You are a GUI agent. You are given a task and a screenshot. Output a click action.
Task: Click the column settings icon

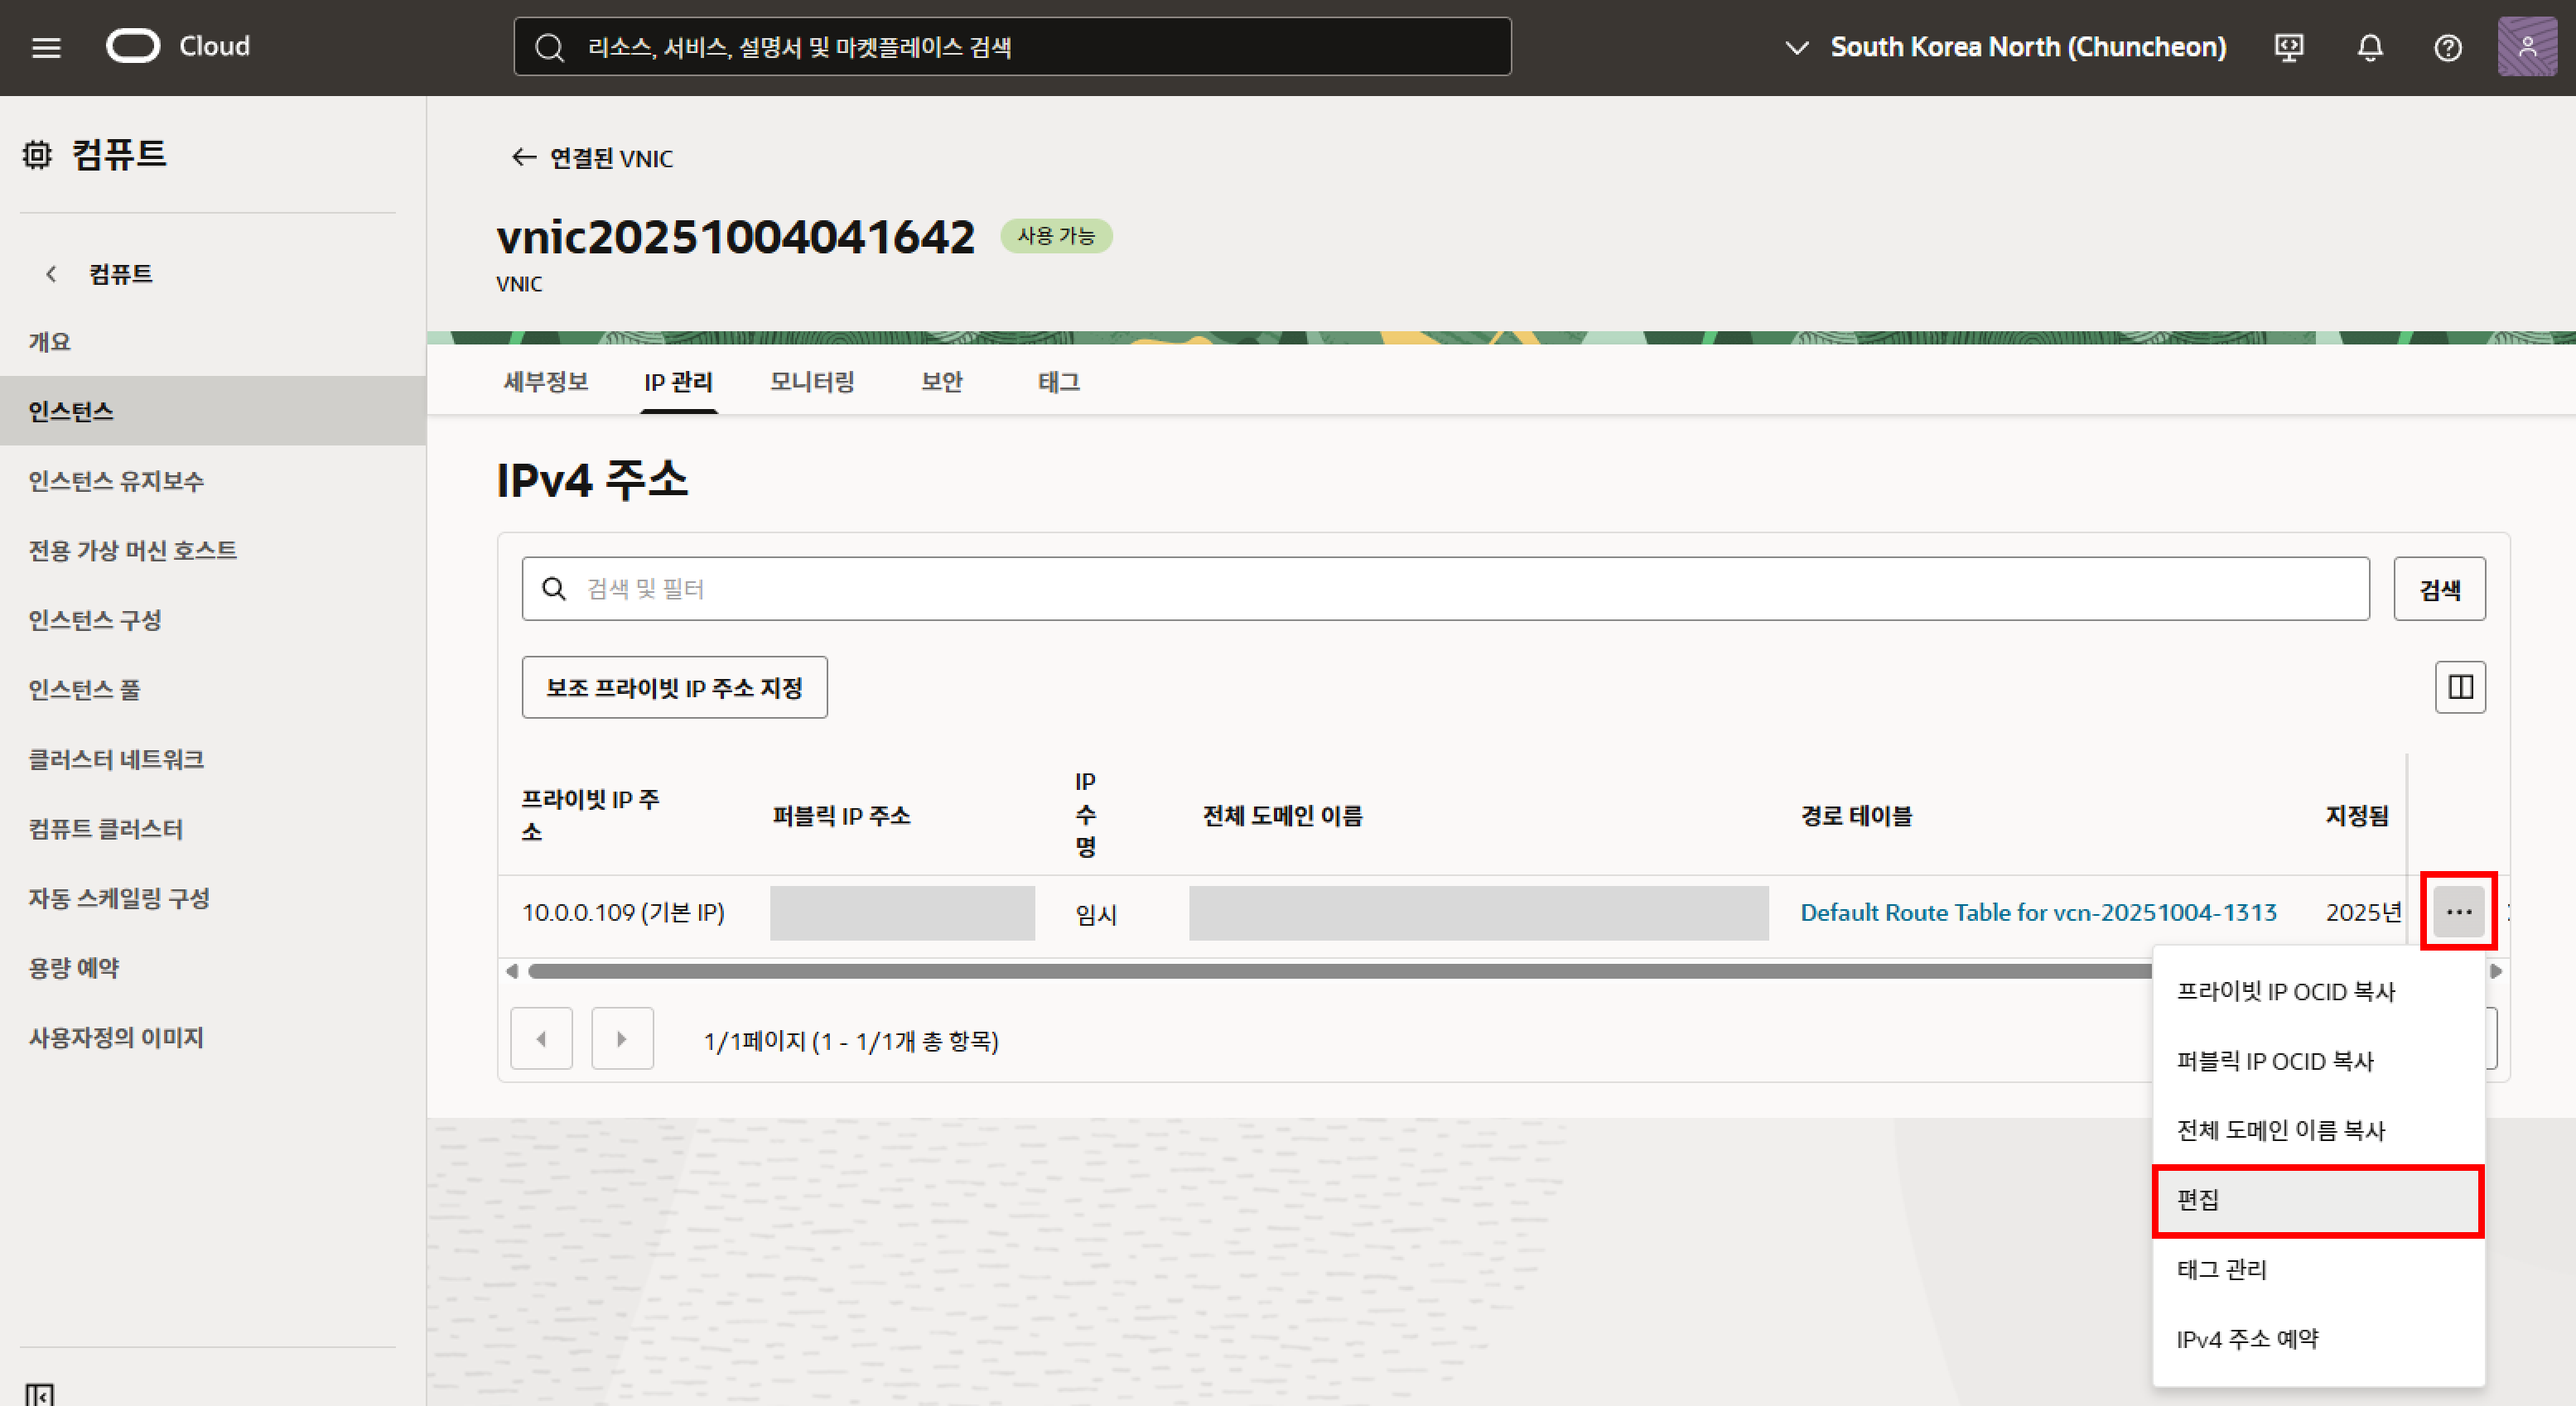tap(2460, 687)
